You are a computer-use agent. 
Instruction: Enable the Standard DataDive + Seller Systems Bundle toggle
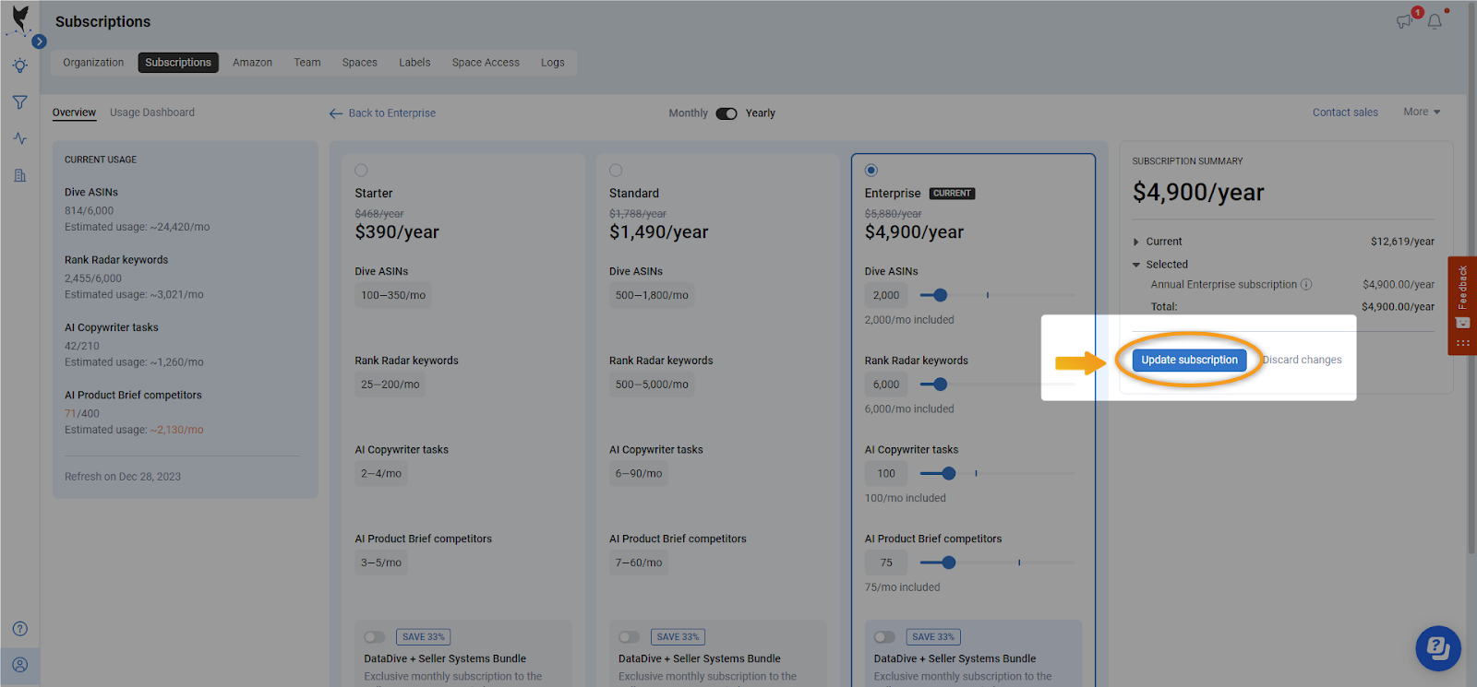(629, 637)
